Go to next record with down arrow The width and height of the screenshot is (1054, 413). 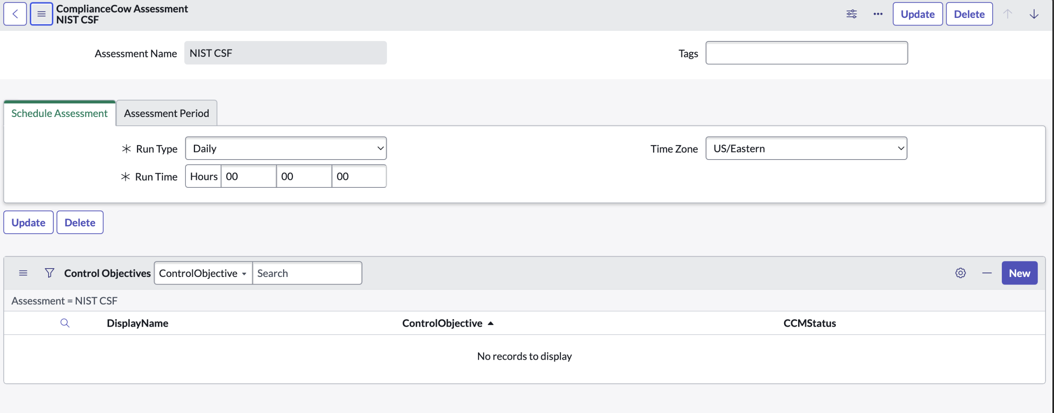pos(1034,14)
